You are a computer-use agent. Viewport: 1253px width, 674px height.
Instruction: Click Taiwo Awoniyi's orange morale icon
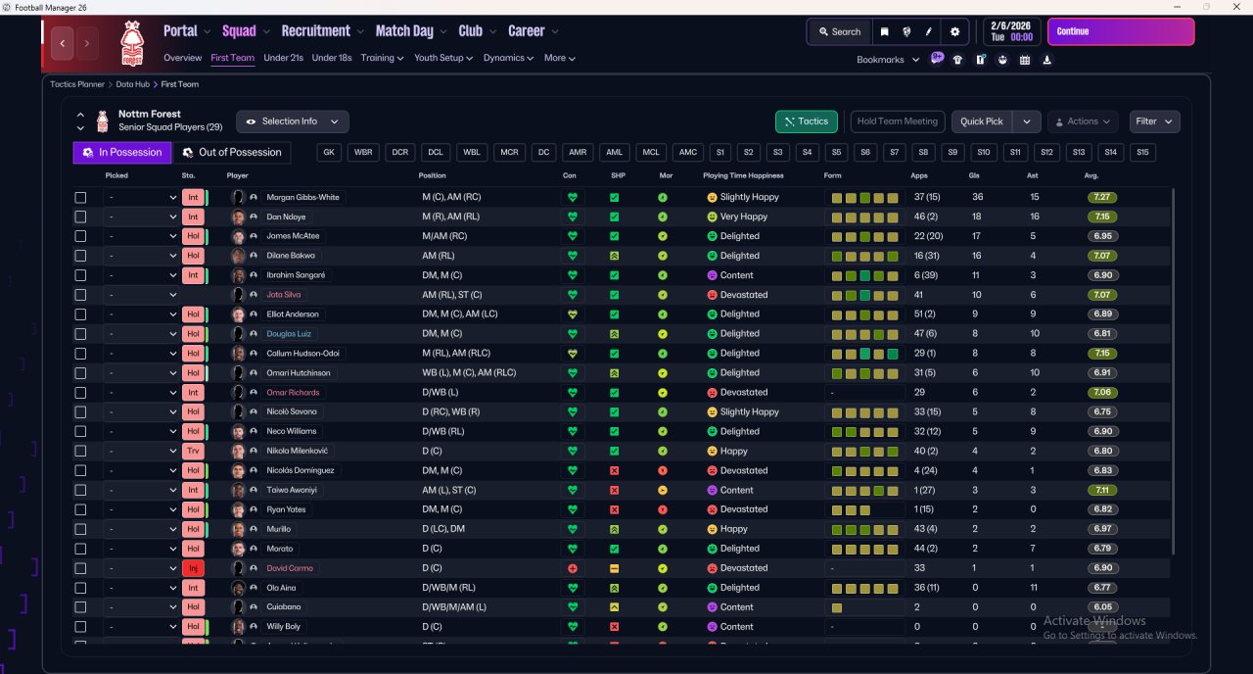pos(663,490)
